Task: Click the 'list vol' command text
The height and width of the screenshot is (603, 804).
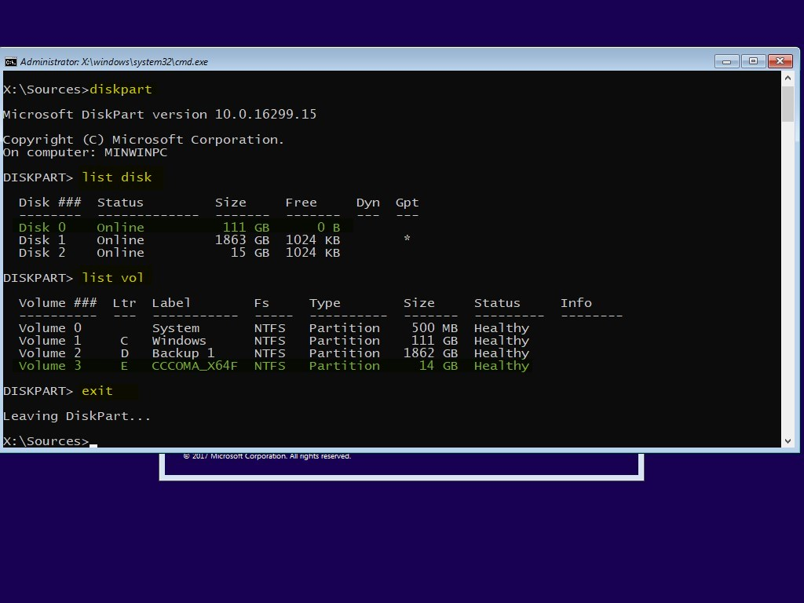Action: coord(113,278)
